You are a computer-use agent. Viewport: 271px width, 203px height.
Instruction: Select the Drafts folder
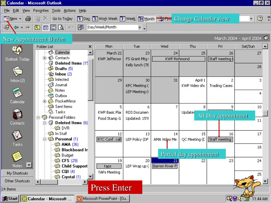[x=61, y=68]
